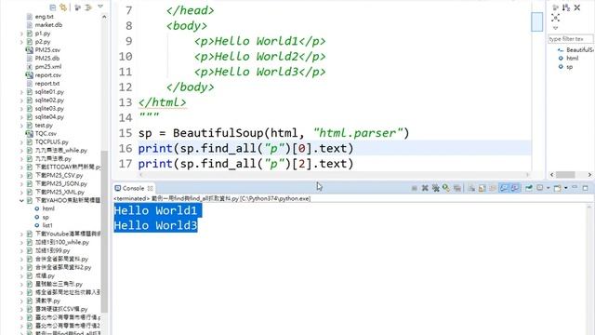595x335 pixels.
Task: Expand the p1.py tree node arrow
Action: (21, 33)
